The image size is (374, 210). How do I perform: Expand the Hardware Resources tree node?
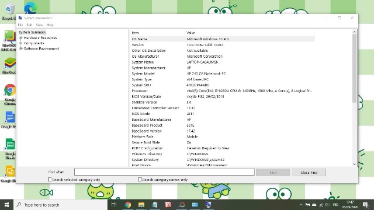pyautogui.click(x=21, y=37)
